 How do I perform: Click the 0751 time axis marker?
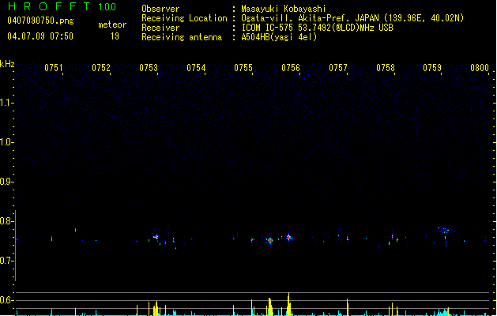pyautogui.click(x=53, y=67)
